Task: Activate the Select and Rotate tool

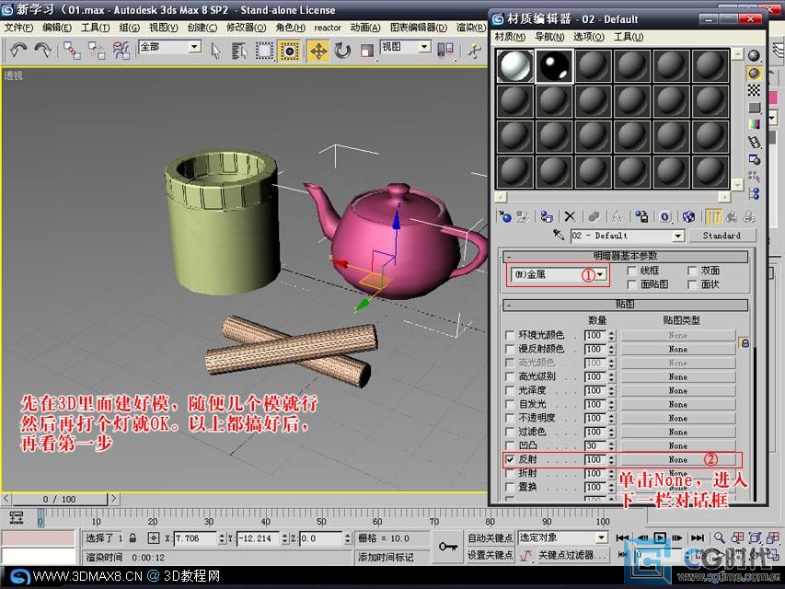Action: (342, 51)
